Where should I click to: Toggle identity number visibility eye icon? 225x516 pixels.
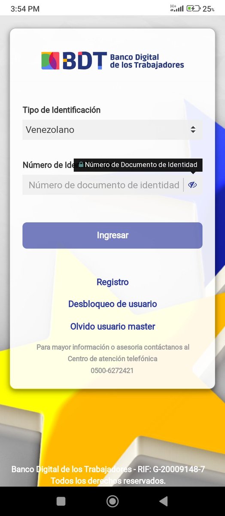[192, 185]
